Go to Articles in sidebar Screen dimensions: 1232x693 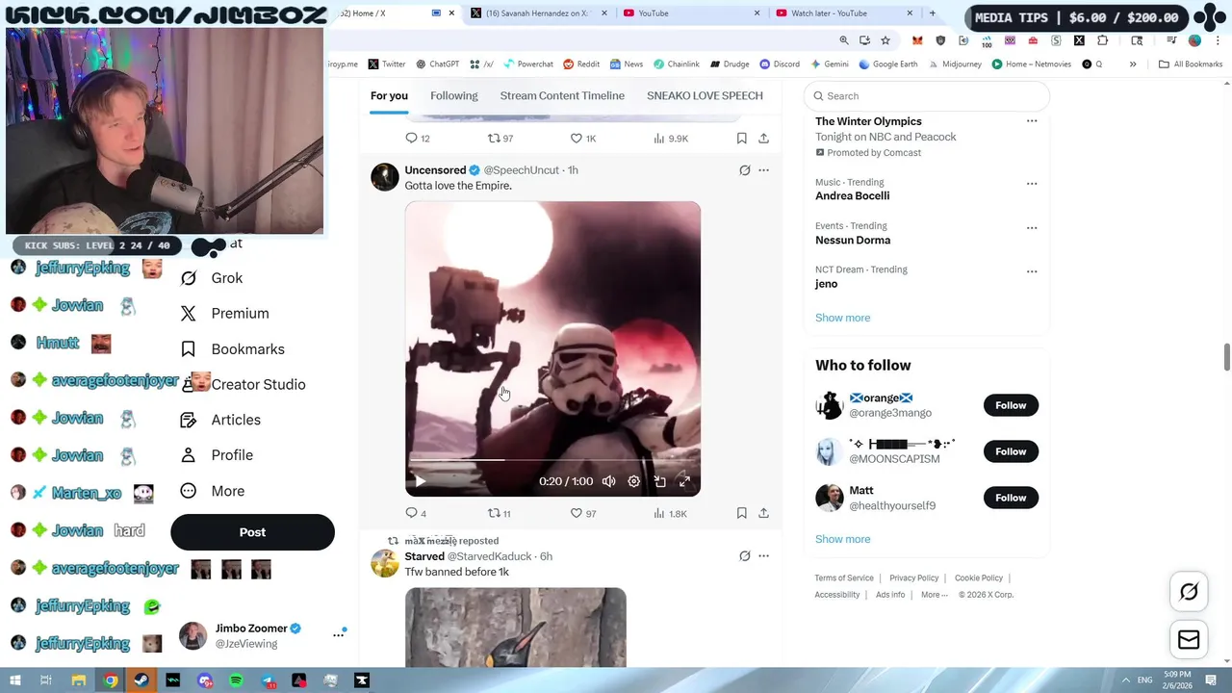coord(220,420)
